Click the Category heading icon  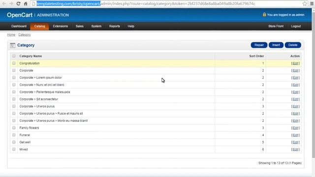(12, 45)
